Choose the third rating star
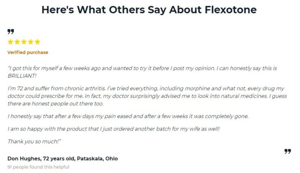Viewport: 300px width, 173px height. [x=24, y=42]
